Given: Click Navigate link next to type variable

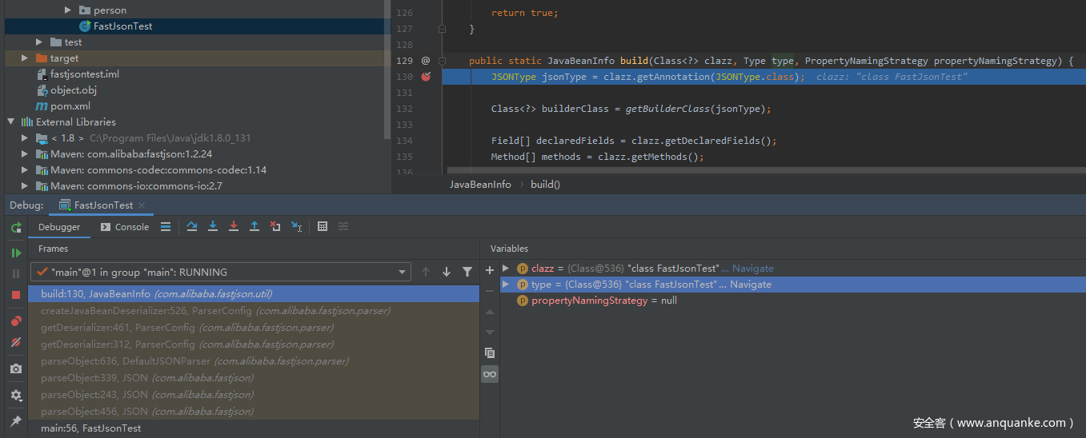Looking at the screenshot, I should (751, 285).
